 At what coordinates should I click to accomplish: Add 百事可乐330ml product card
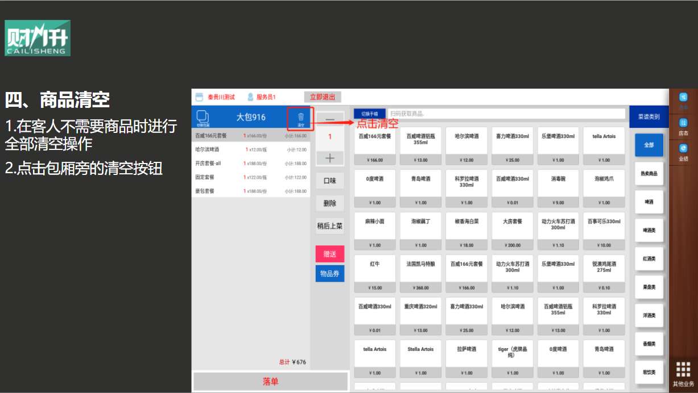[x=604, y=231]
